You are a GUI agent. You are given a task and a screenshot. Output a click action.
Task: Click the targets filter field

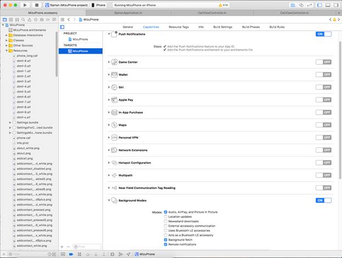[x=87, y=246]
